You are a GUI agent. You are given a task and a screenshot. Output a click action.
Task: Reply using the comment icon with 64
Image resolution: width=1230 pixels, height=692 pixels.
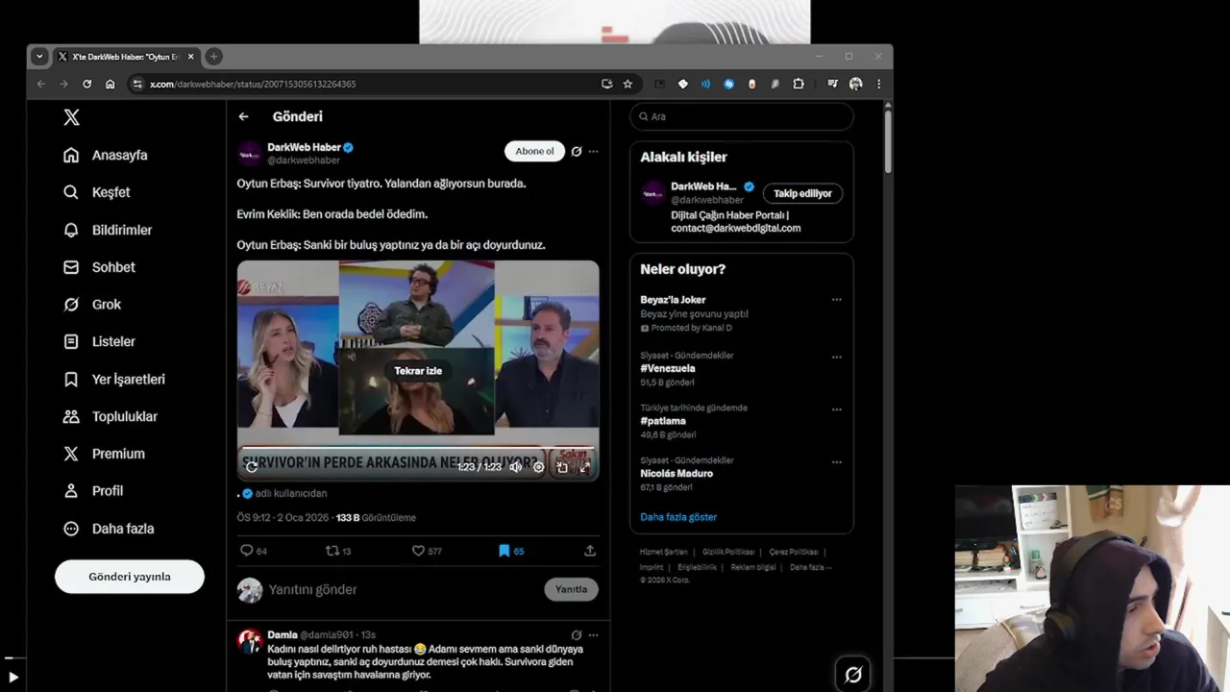[x=254, y=551]
